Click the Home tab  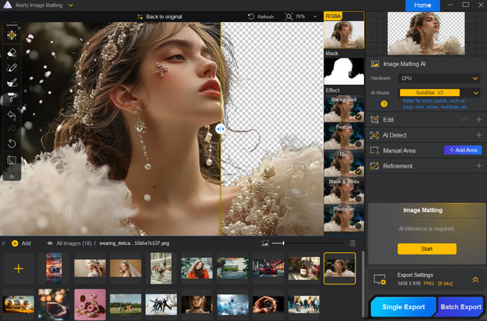click(x=422, y=5)
